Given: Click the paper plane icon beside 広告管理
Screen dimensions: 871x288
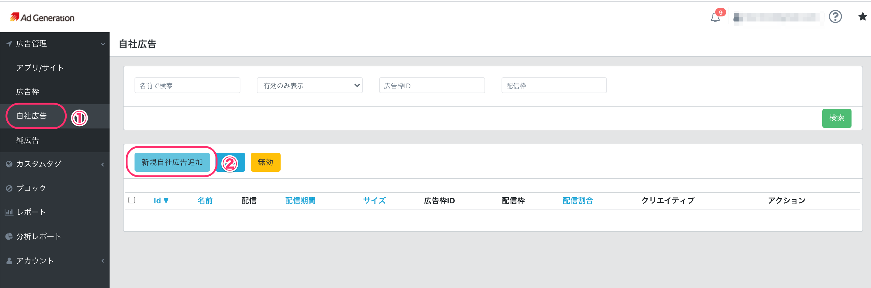Looking at the screenshot, I should pos(9,43).
